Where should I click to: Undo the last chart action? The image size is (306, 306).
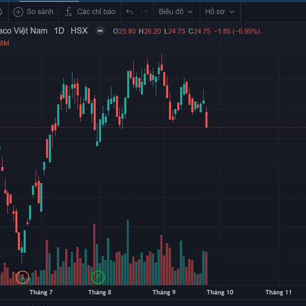[130, 12]
